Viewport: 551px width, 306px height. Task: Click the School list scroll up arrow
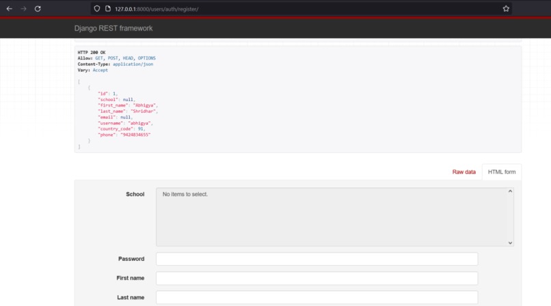(x=510, y=191)
